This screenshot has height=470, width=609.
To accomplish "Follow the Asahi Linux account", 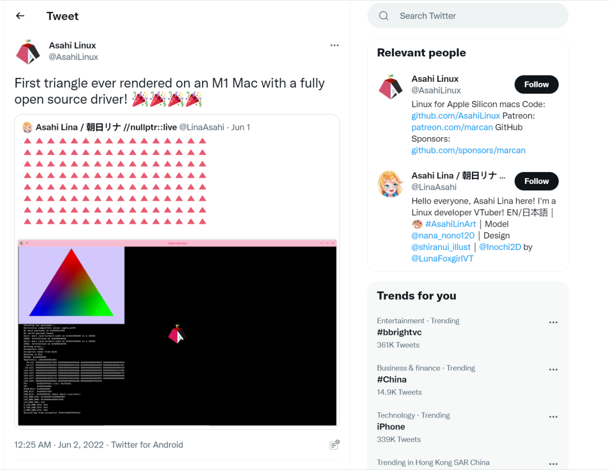I will [x=536, y=85].
